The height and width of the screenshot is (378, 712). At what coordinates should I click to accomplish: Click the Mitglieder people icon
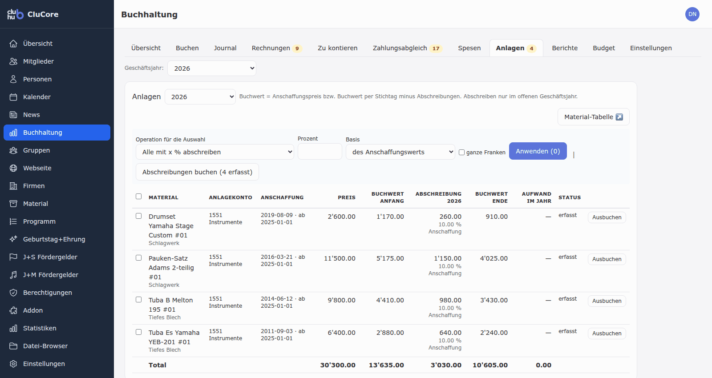pos(13,61)
